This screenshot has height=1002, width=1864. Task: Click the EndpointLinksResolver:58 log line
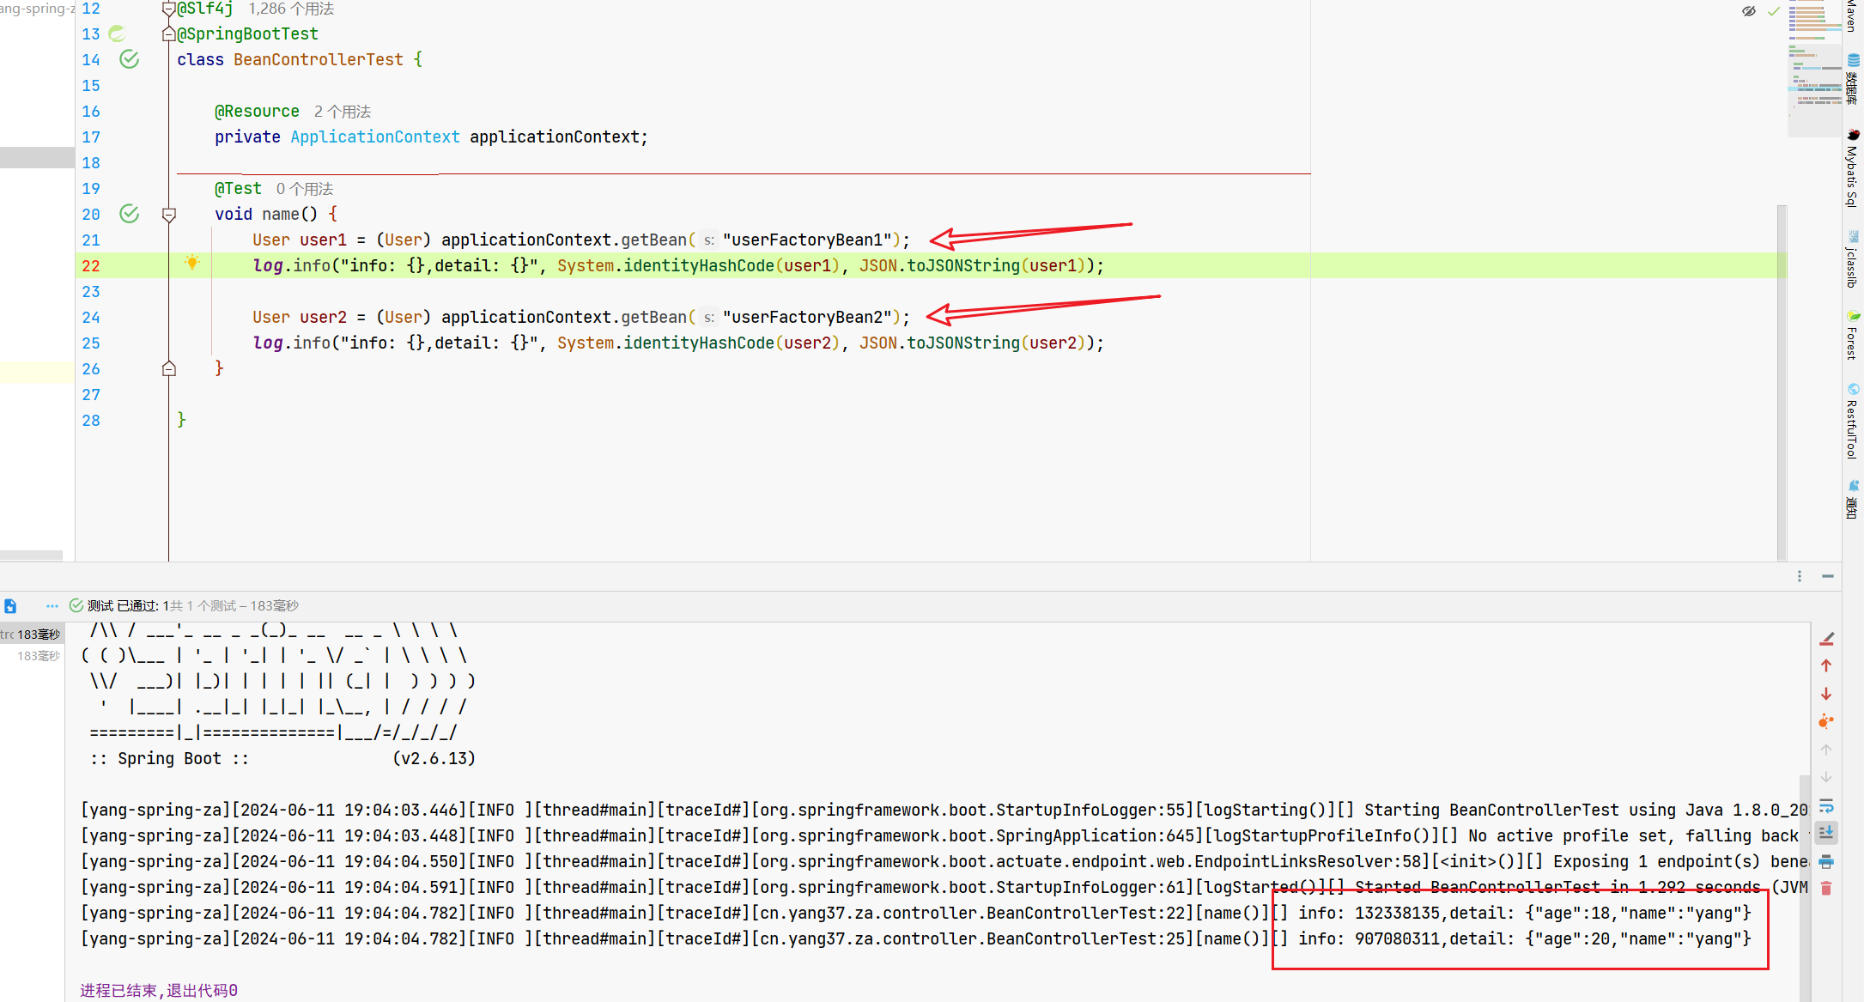[944, 861]
